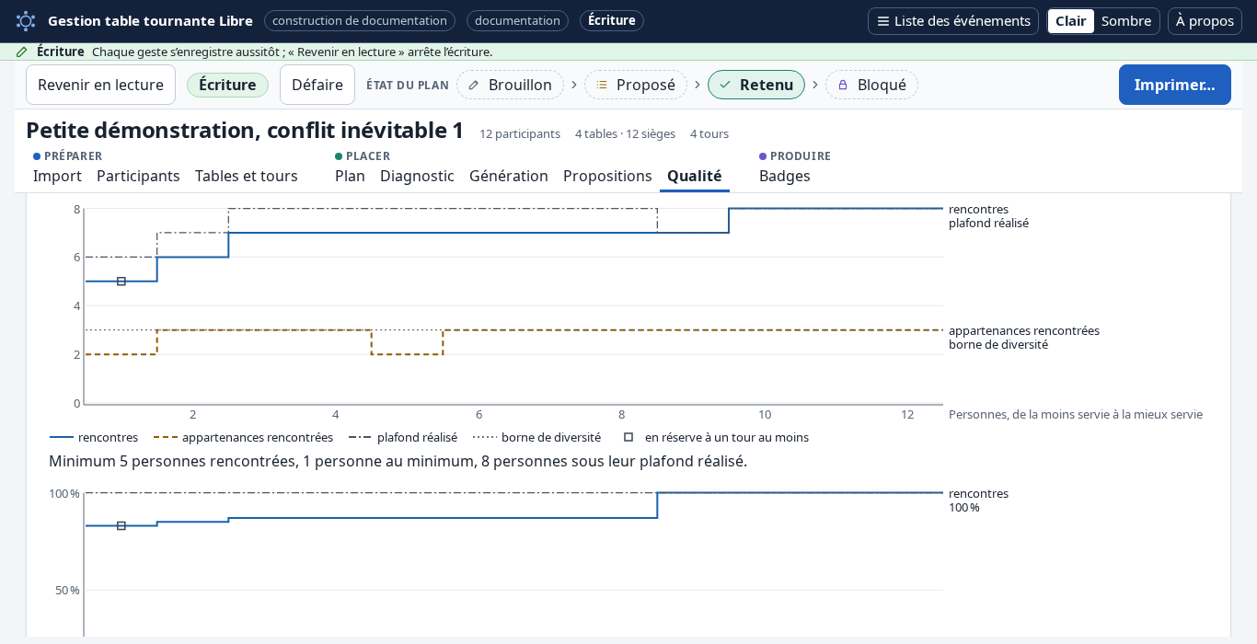
Task: Click the pencil icon on Brouillon
Action: click(x=474, y=85)
